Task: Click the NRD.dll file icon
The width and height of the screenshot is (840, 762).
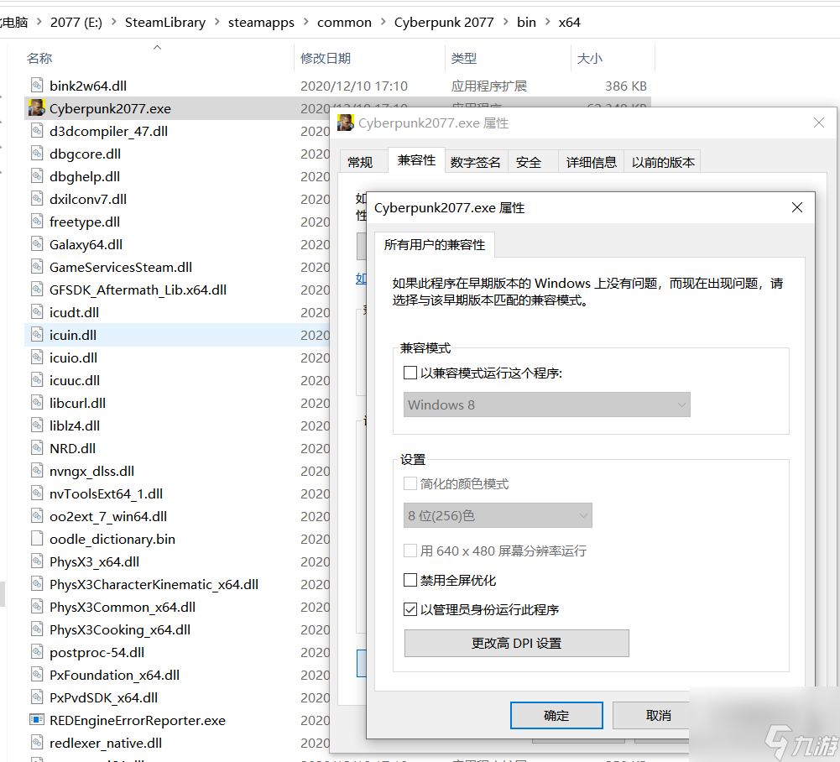Action: click(37, 448)
